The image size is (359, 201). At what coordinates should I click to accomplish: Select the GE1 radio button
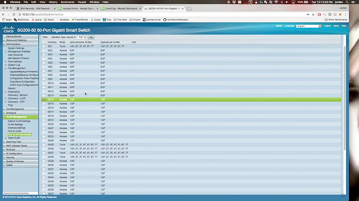tap(44, 46)
